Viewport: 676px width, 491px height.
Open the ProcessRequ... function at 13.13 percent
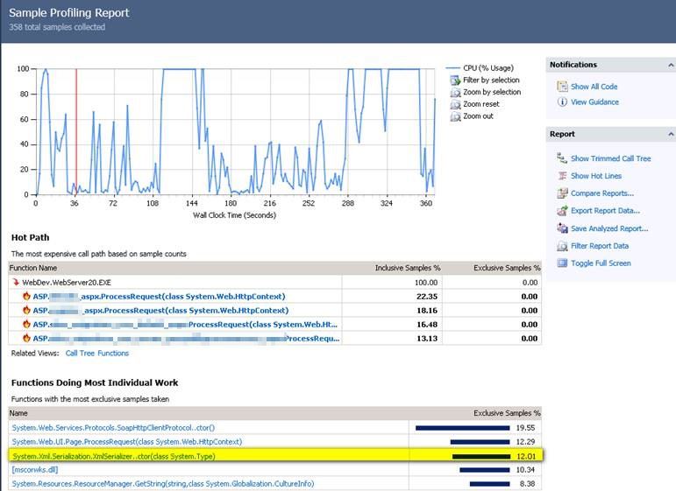point(186,338)
